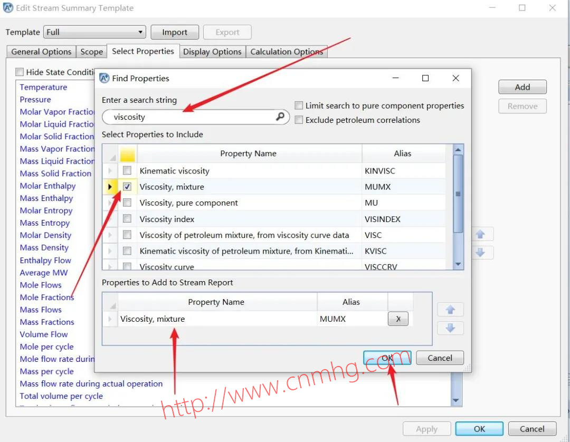
Task: Click the row arrow for Viscosity, mixture
Action: [x=110, y=187]
